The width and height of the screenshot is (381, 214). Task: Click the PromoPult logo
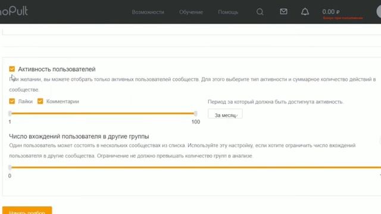(x=14, y=11)
